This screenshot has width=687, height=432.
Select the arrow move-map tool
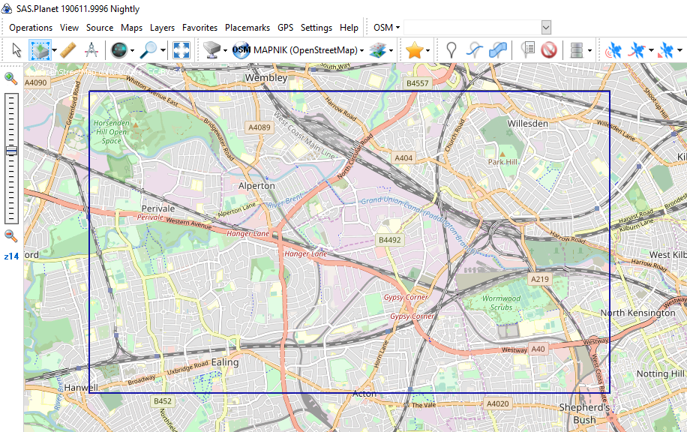point(16,50)
